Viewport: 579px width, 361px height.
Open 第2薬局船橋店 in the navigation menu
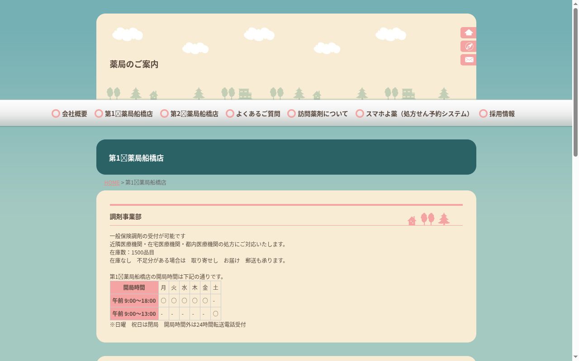[189, 114]
